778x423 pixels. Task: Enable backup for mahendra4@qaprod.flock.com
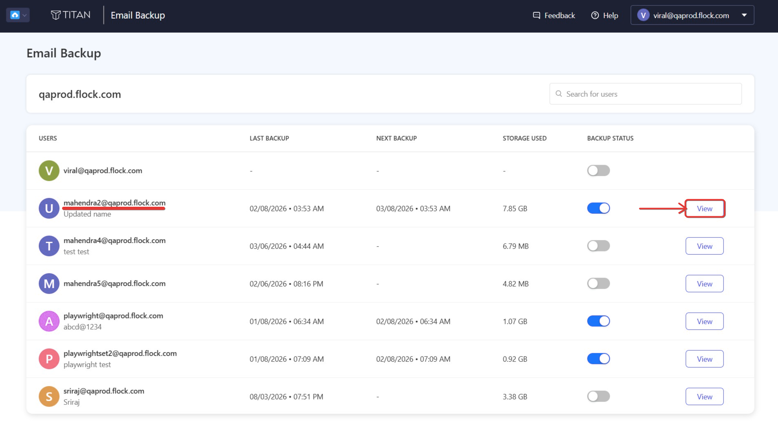click(x=598, y=246)
